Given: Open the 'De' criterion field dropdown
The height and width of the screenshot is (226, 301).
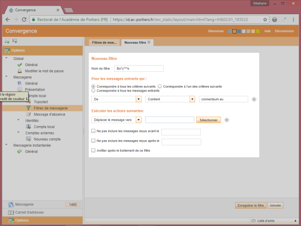Looking at the screenshot, I should pyautogui.click(x=138, y=99).
